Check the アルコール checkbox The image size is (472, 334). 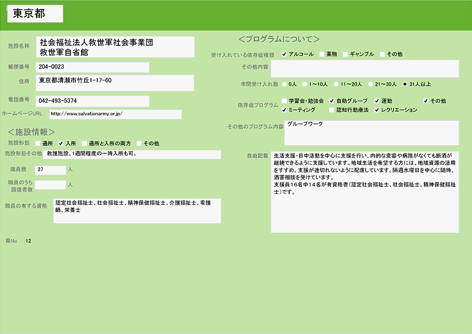coord(285,54)
